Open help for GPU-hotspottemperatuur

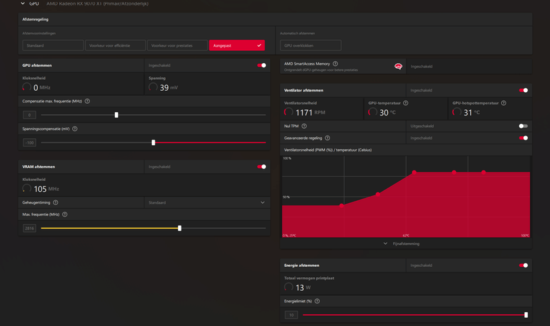coord(504,102)
